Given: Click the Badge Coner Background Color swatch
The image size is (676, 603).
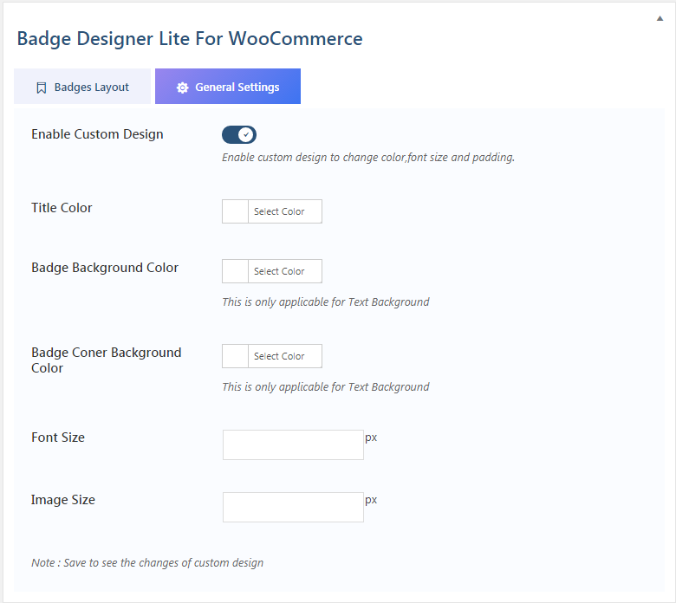Looking at the screenshot, I should pyautogui.click(x=236, y=356).
